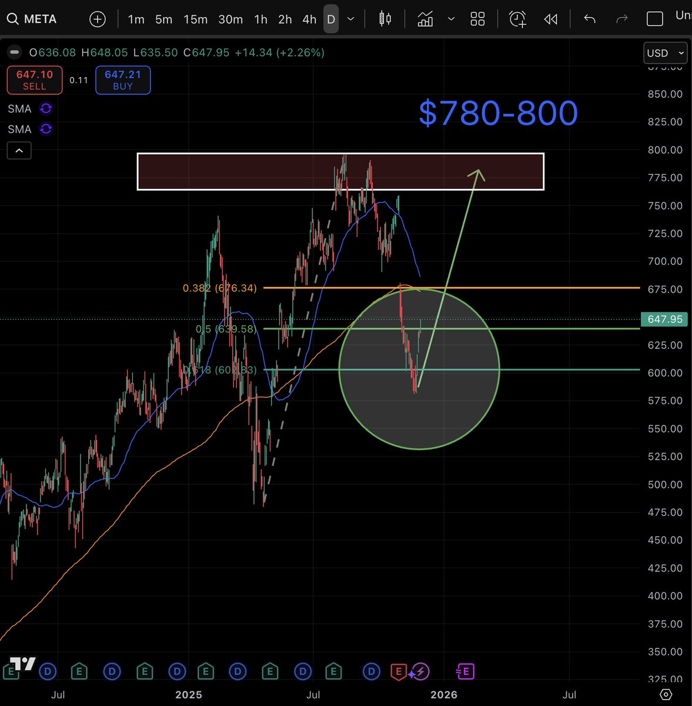Switch to the 1h timeframe
This screenshot has width=692, height=706.
pyautogui.click(x=260, y=19)
